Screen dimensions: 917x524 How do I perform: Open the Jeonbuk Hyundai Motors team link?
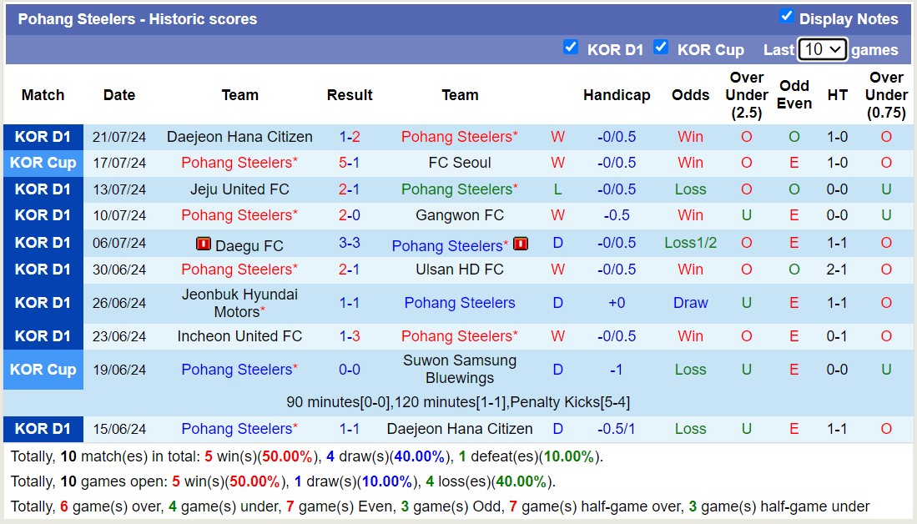[239, 303]
